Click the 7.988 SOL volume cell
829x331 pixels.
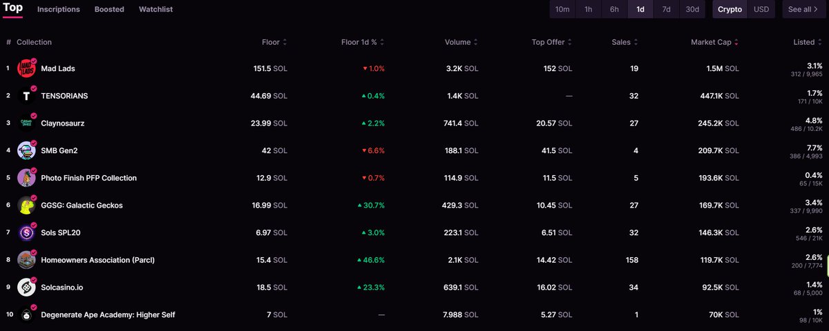459,314
